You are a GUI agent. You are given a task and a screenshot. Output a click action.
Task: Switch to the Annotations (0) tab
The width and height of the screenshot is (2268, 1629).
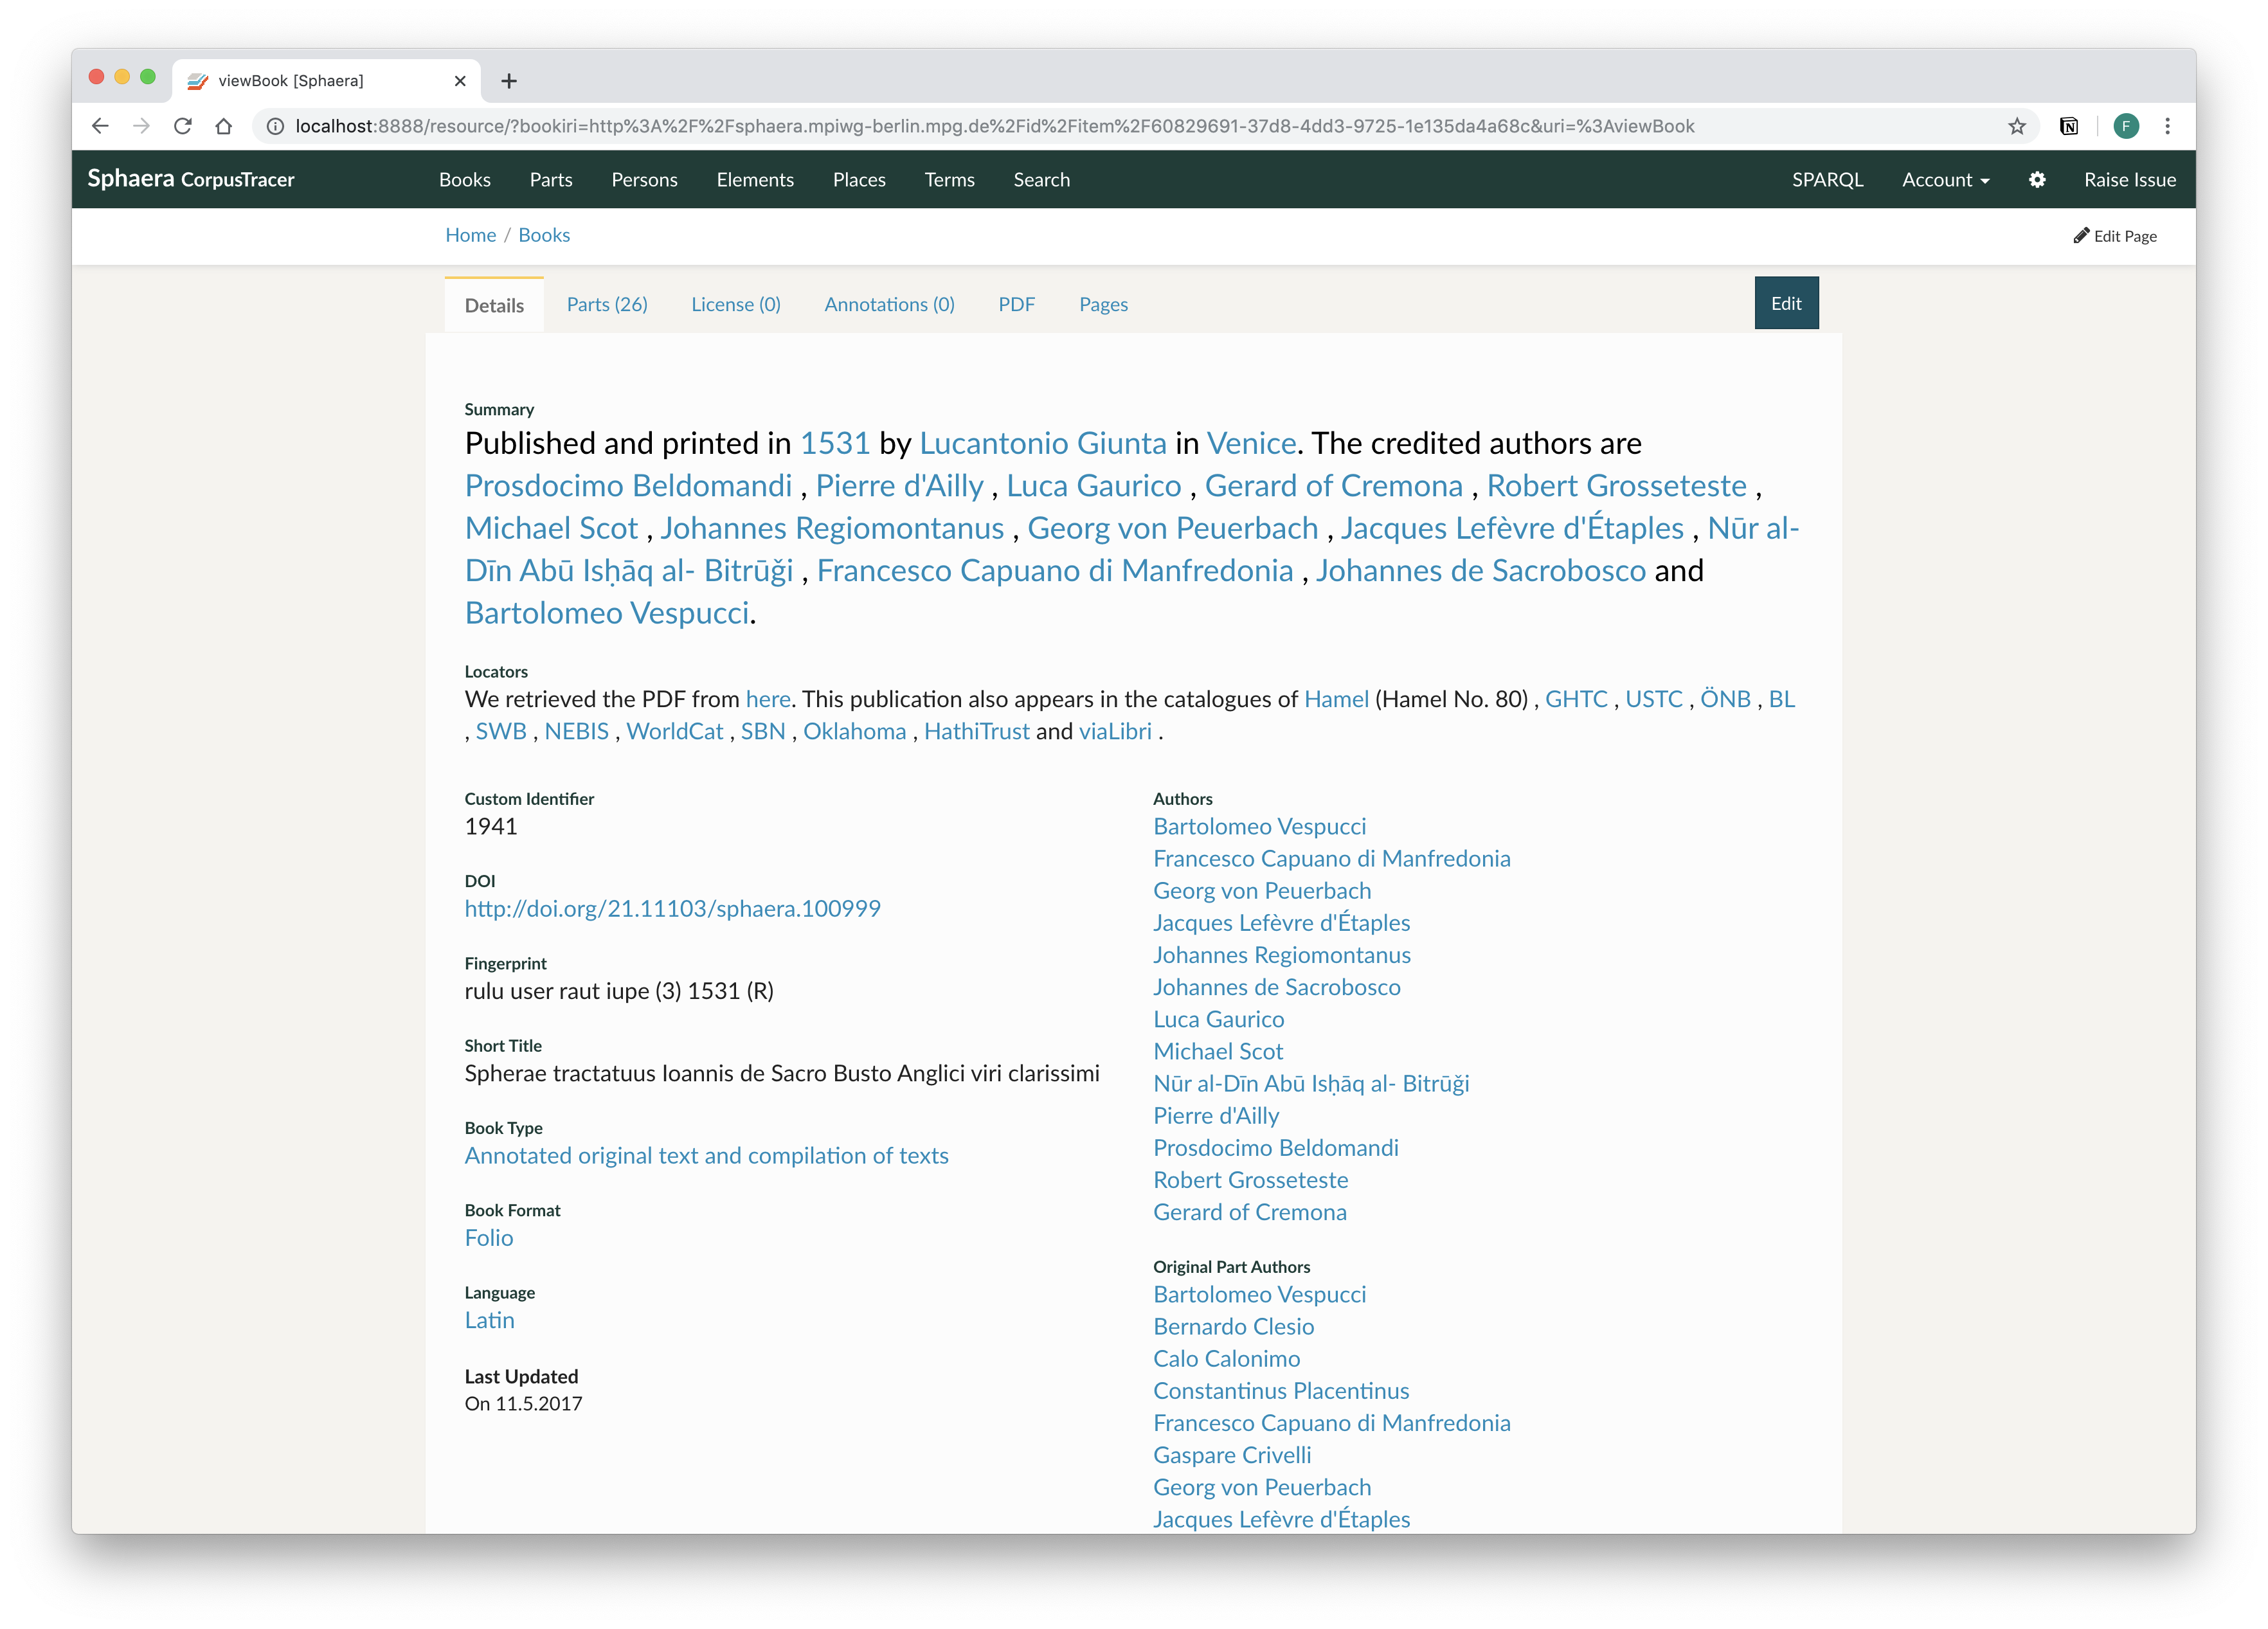(889, 304)
